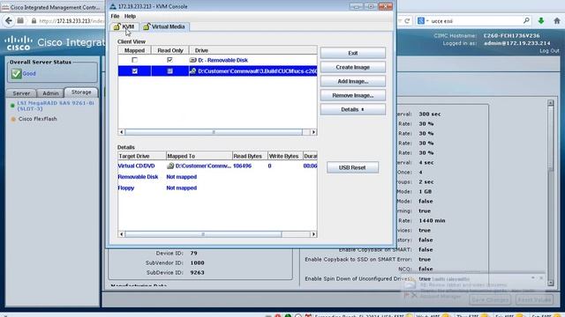Click the Client View scroll right arrow
The width and height of the screenshot is (565, 317).
pyautogui.click(x=313, y=132)
